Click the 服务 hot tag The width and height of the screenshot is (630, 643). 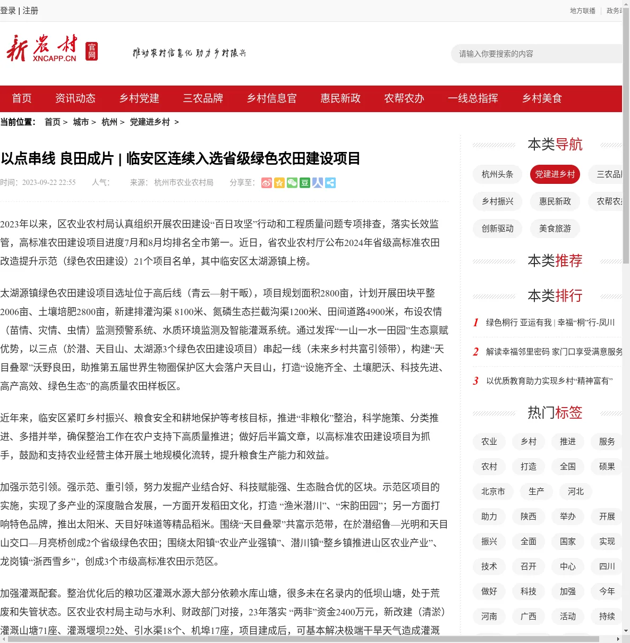pyautogui.click(x=607, y=442)
